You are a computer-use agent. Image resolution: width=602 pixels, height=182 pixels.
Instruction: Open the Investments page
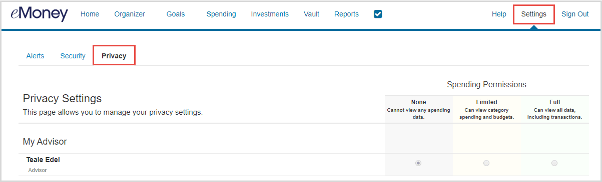pyautogui.click(x=270, y=14)
